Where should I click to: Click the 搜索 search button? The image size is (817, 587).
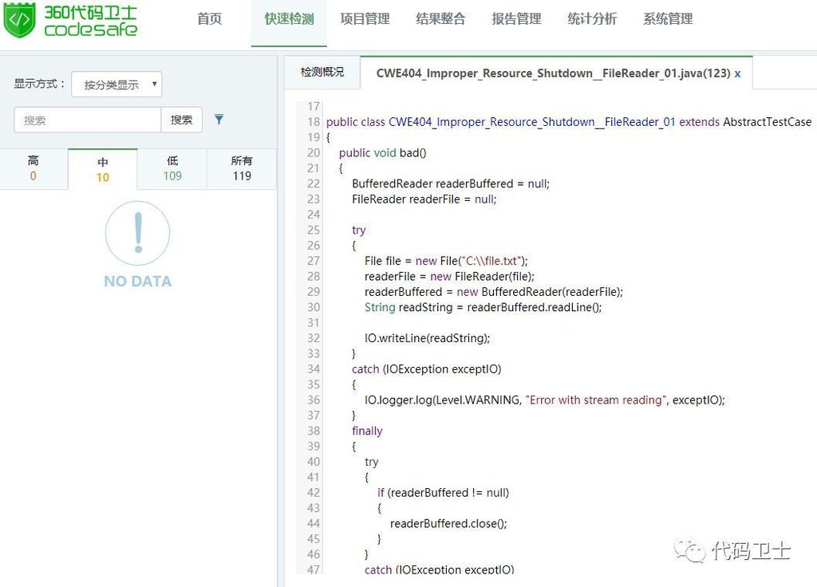pos(181,120)
